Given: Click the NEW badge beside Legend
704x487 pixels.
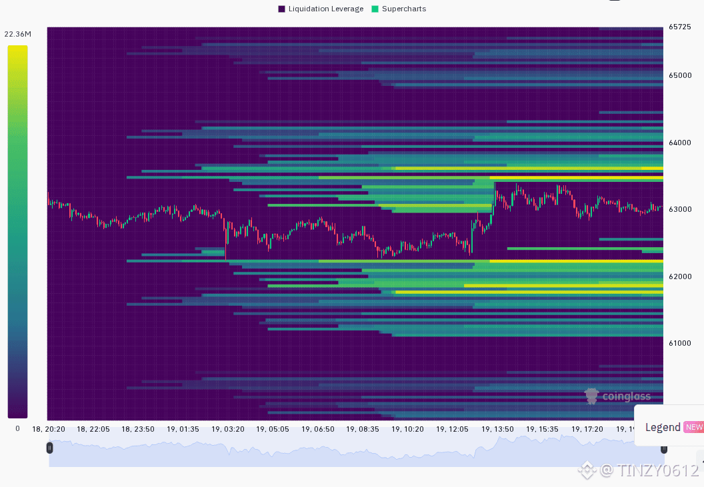Looking at the screenshot, I should (694, 427).
